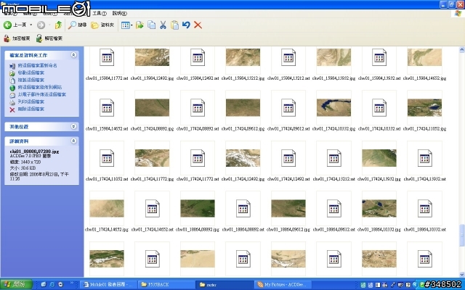Open the 工具(T) menu
The image size is (465, 290).
coord(100,13)
